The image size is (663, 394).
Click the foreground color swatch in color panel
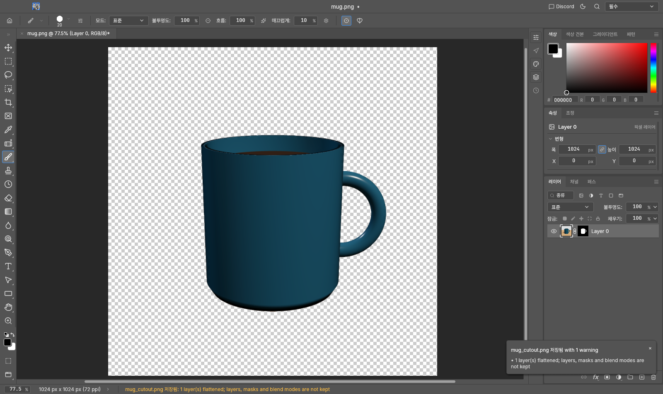pos(553,49)
